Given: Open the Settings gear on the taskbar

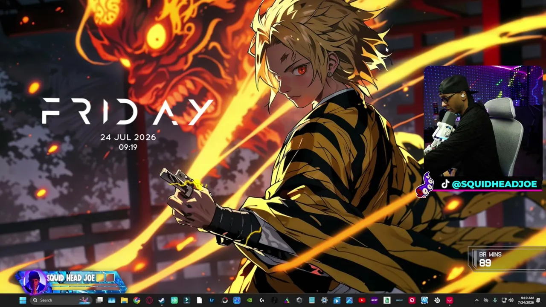Looking at the screenshot, I should click(x=324, y=300).
